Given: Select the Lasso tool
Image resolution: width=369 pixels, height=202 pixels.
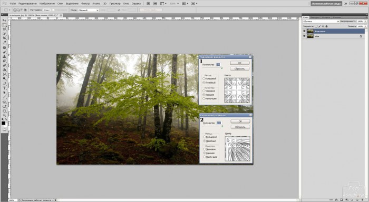Looking at the screenshot, I should point(5,29).
